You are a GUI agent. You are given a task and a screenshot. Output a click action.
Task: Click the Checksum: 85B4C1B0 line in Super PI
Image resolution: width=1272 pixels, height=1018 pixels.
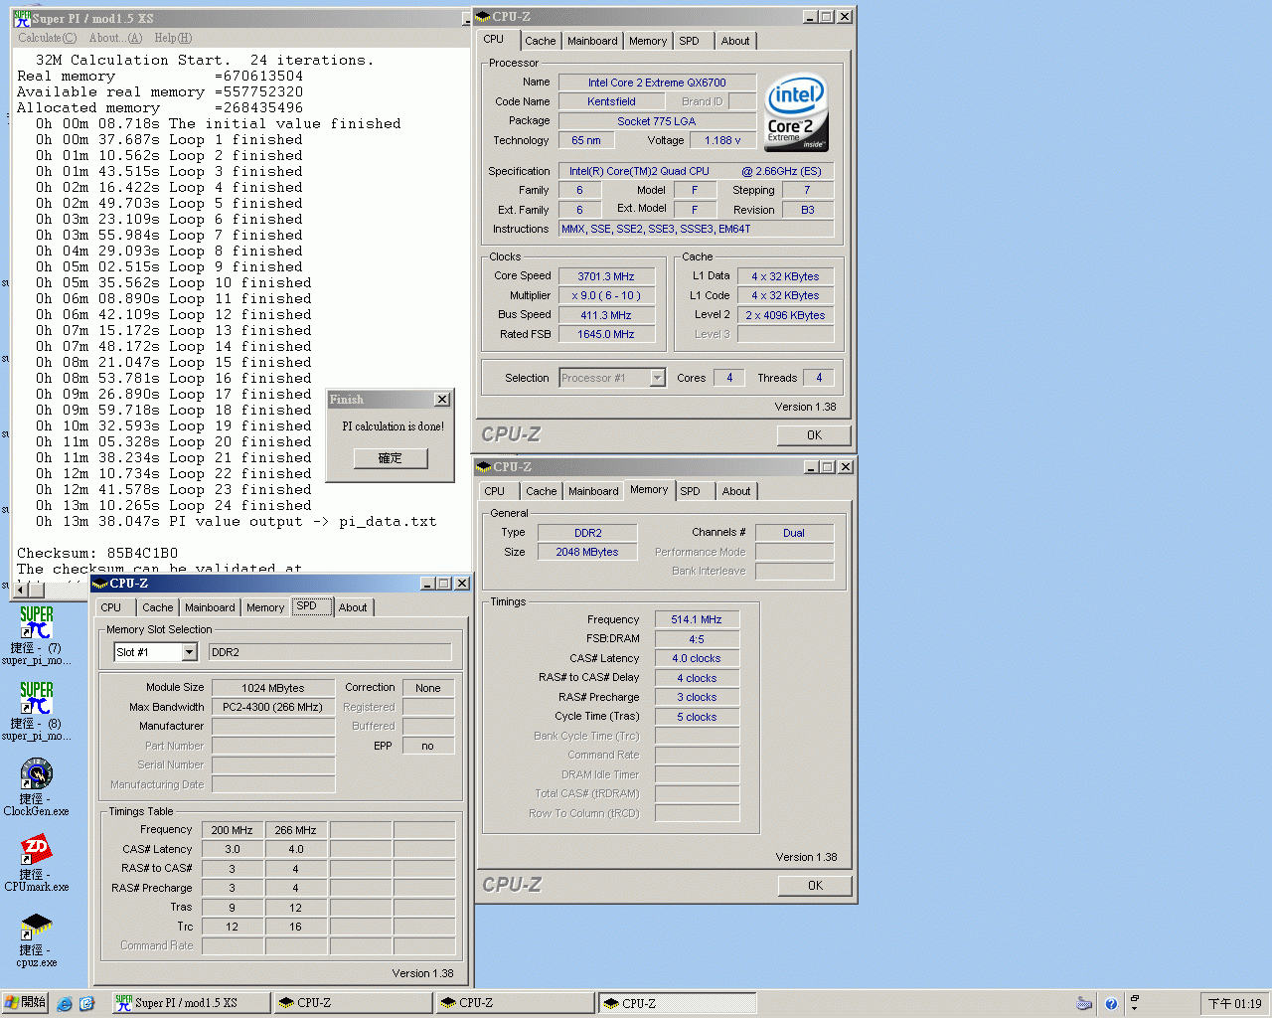click(x=97, y=553)
